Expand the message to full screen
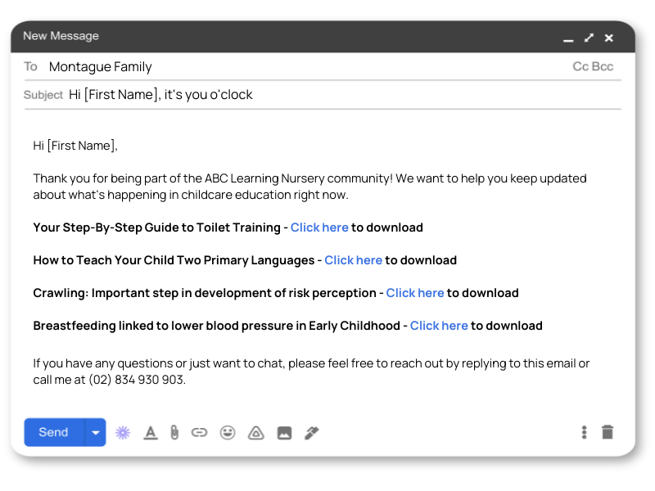This screenshot has height=491, width=655. [589, 38]
